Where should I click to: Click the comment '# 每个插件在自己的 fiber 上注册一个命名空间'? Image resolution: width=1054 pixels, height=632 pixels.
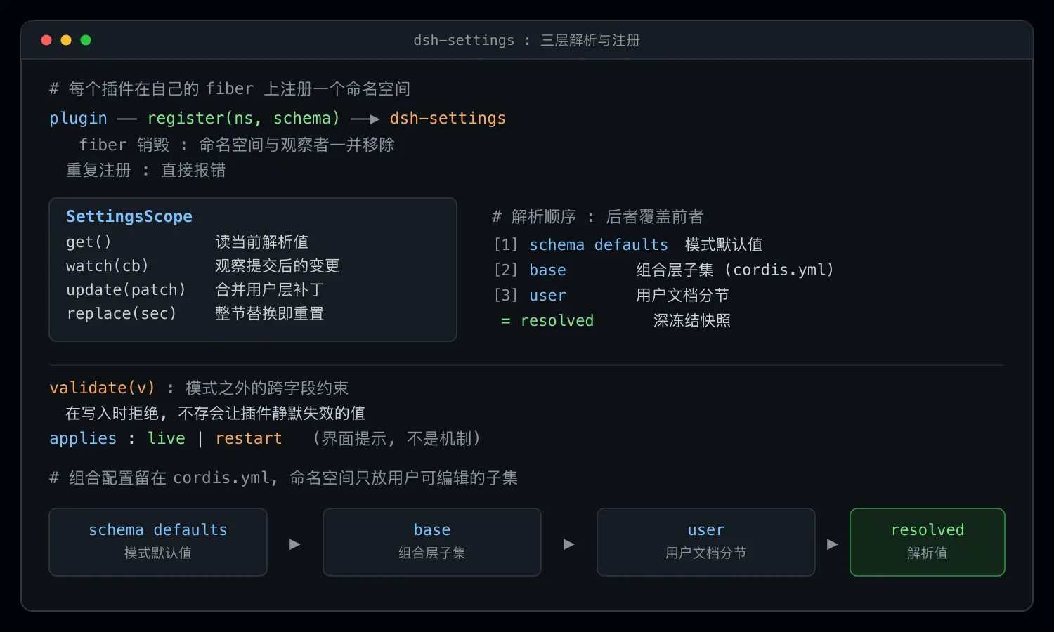point(230,89)
